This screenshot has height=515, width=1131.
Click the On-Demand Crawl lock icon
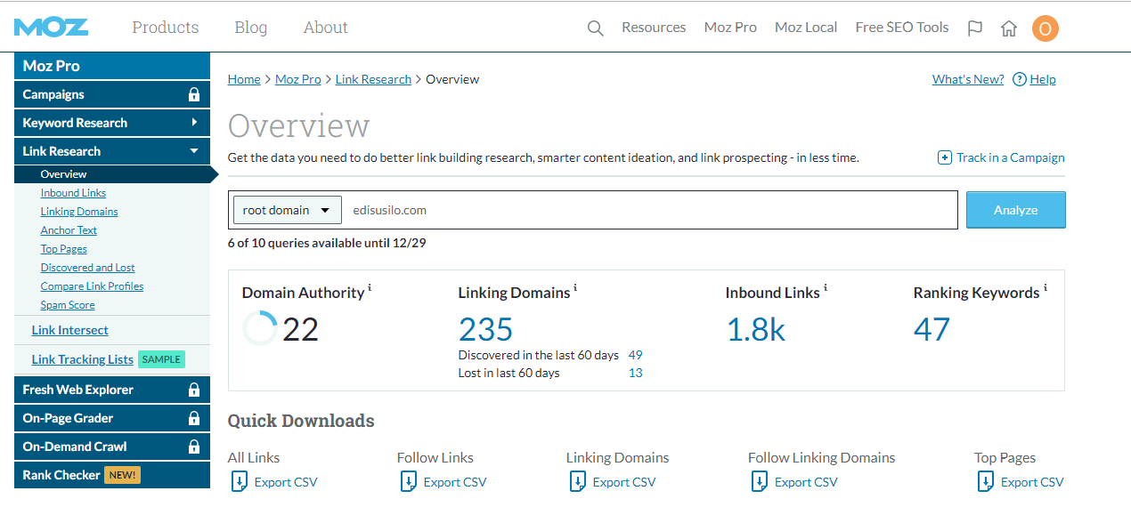point(194,447)
